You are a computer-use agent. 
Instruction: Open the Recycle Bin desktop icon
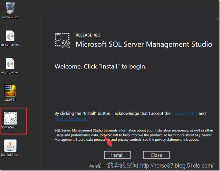point(10,10)
